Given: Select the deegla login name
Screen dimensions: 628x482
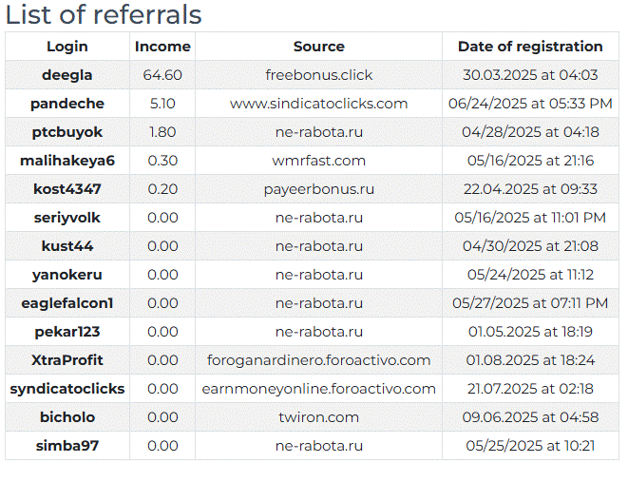Looking at the screenshot, I should coord(67,75).
